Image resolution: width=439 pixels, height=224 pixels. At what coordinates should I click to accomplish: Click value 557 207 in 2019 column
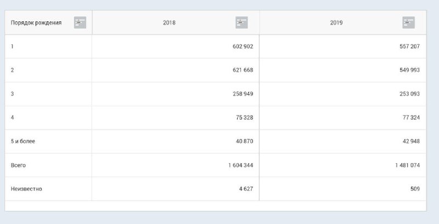[x=409, y=47]
